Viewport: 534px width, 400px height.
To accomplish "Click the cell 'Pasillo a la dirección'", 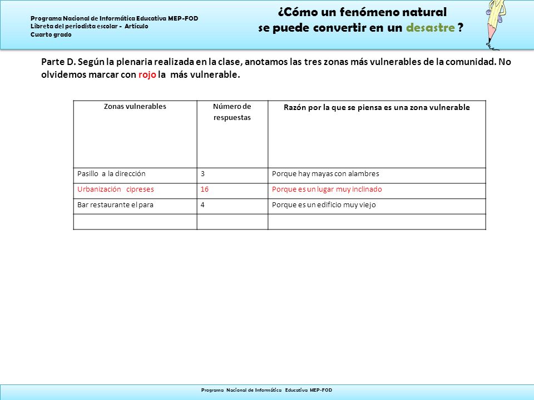I will pyautogui.click(x=135, y=176).
